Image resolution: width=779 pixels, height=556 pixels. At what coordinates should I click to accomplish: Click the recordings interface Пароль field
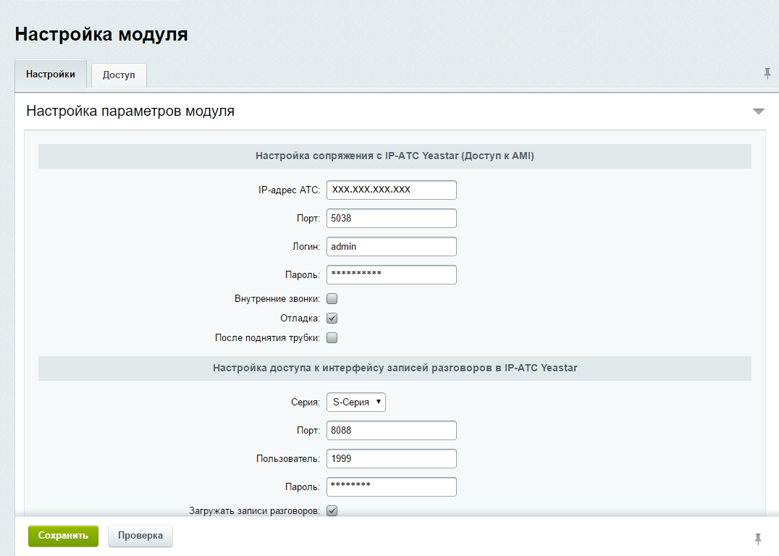(391, 486)
